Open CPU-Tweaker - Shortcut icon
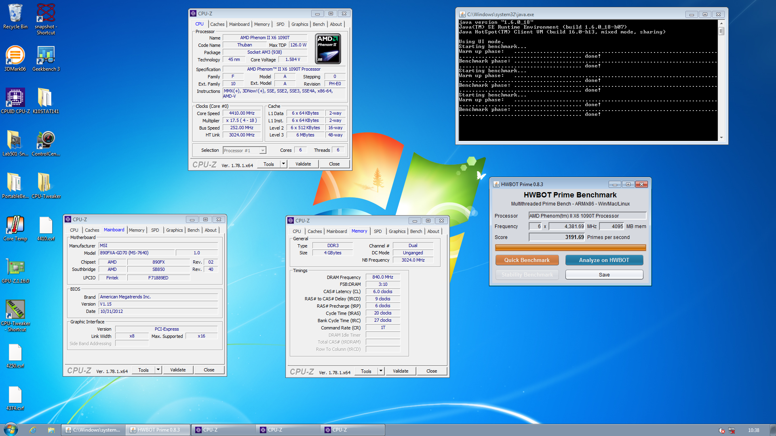Viewport: 776px width, 436px height. pos(15,316)
